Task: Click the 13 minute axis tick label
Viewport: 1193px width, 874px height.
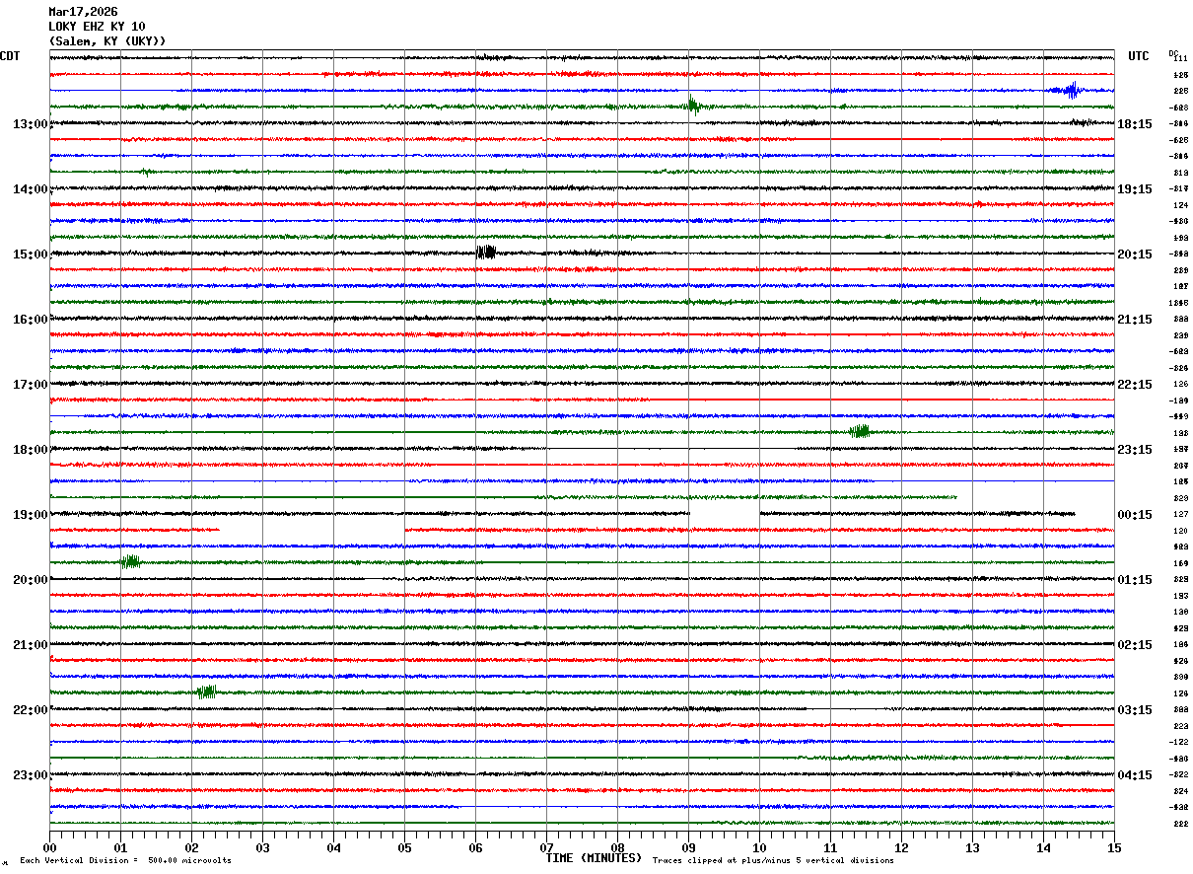Action: [972, 847]
